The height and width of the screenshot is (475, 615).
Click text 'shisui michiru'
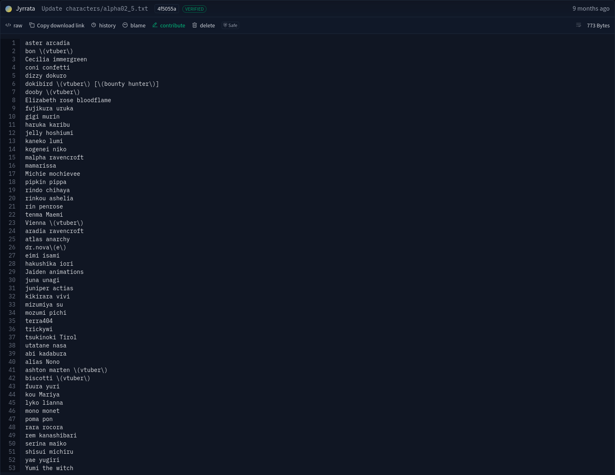click(49, 452)
